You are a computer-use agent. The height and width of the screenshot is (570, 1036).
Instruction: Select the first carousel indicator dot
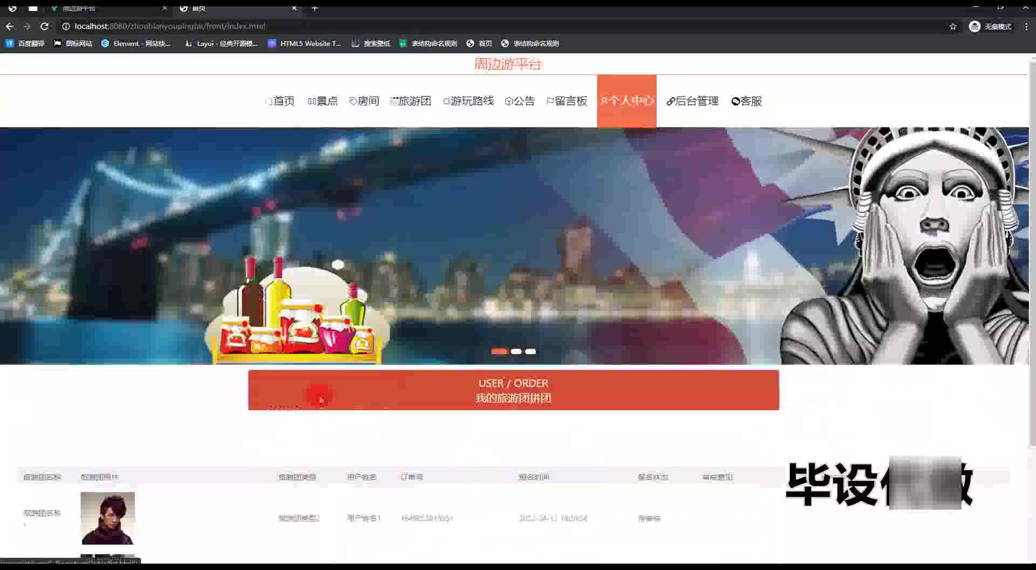(x=499, y=351)
